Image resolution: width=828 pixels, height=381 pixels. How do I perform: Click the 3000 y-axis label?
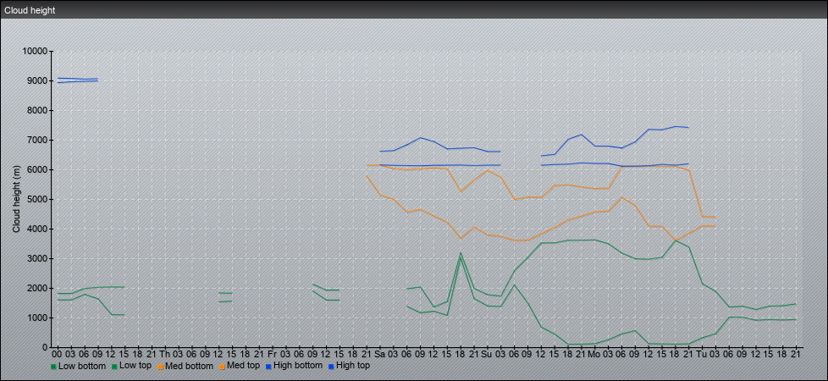coord(37,258)
